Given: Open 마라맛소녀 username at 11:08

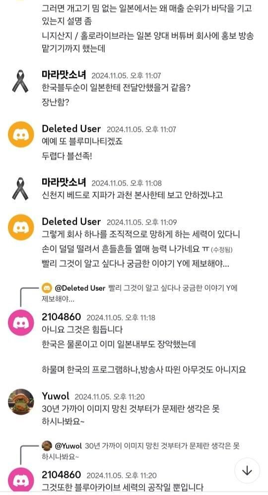Looking at the screenshot, I should (64, 182).
